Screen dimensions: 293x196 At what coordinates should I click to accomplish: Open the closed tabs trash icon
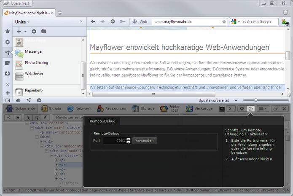[x=285, y=12]
